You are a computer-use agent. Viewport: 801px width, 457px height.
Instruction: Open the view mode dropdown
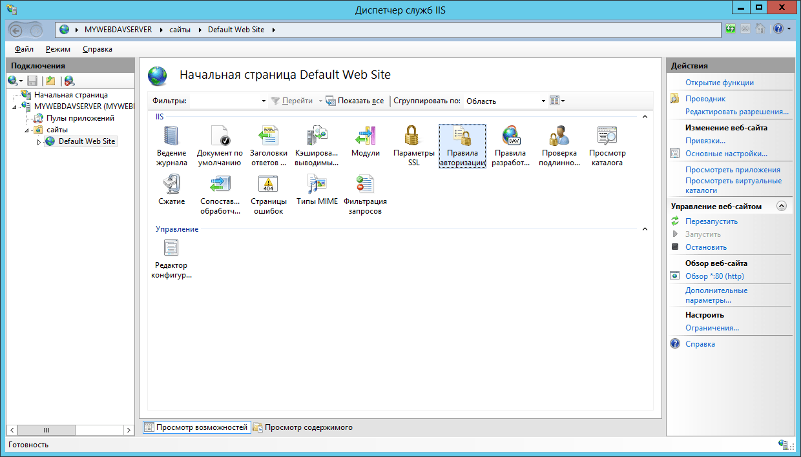click(x=557, y=101)
